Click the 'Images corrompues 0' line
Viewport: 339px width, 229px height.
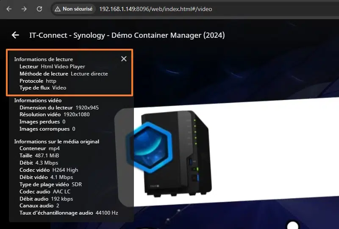(x=47, y=129)
